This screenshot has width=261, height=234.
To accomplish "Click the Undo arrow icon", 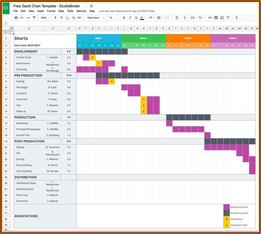I will 22,18.
